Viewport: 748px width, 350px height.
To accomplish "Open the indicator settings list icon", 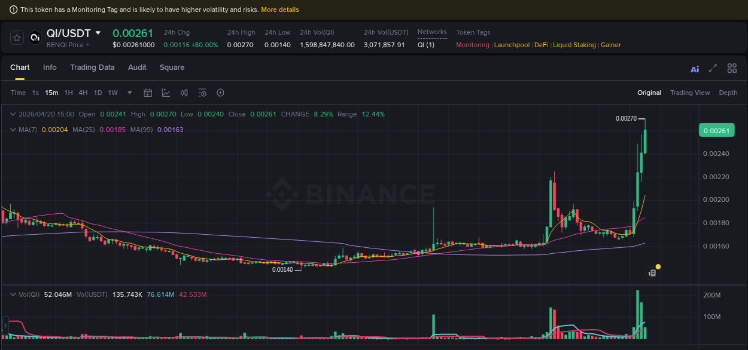I will [202, 93].
